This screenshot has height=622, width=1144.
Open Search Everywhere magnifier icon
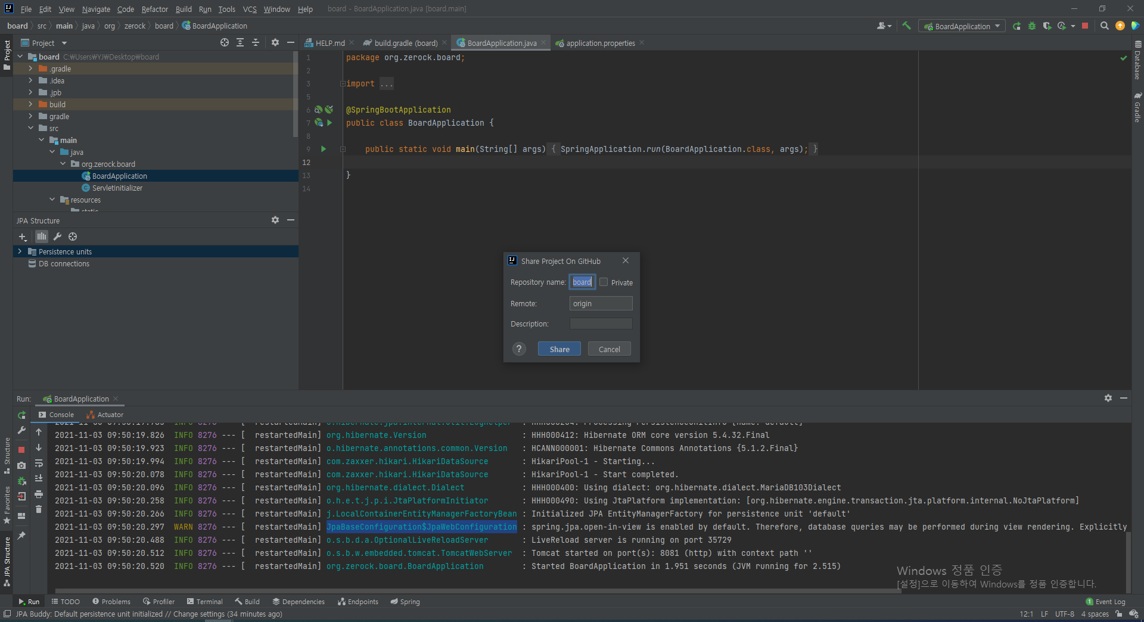(x=1104, y=26)
